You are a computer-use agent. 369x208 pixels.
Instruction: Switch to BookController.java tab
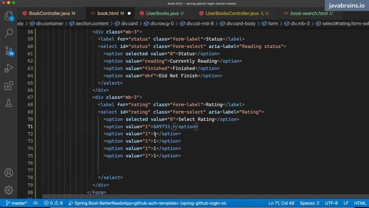pyautogui.click(x=49, y=13)
